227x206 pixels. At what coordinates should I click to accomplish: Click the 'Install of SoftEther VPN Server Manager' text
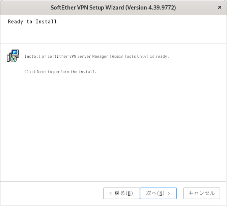tap(97, 56)
